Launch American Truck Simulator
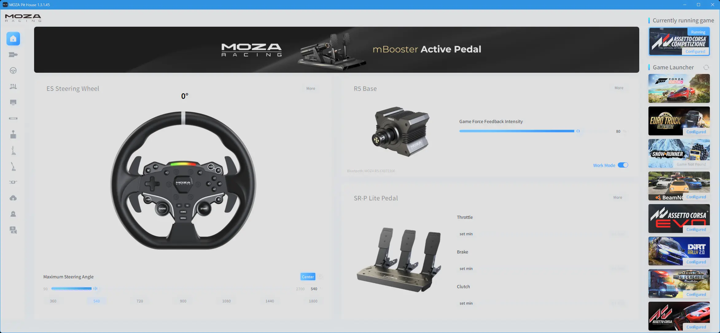The image size is (720, 333). click(679, 284)
